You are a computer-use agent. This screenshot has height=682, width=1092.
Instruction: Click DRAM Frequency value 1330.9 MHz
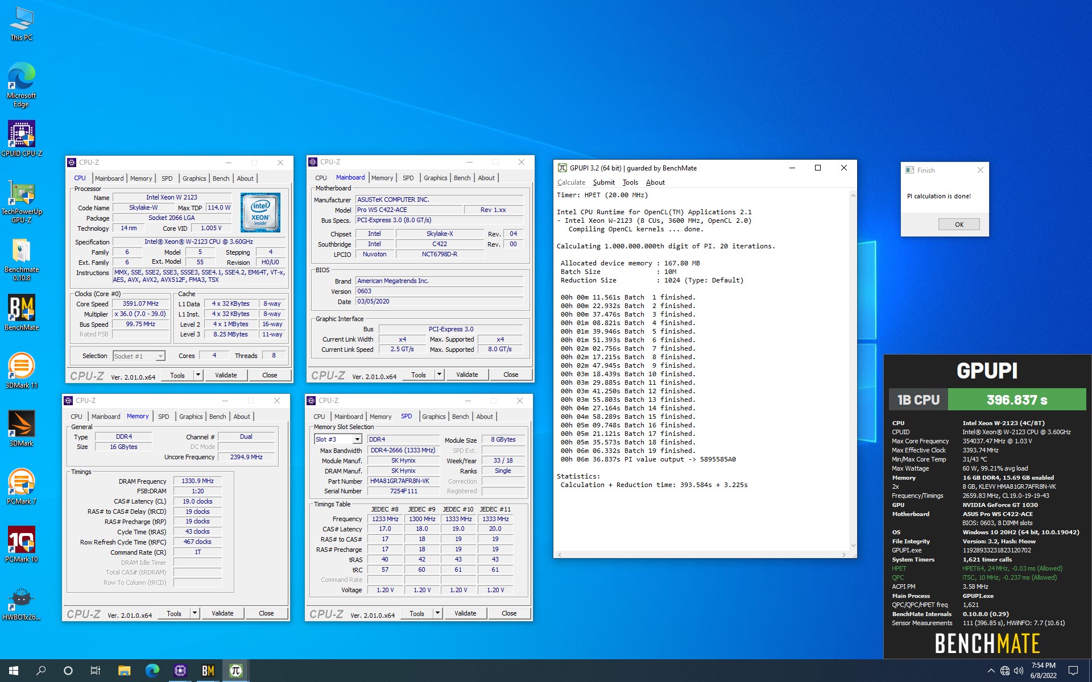tap(197, 481)
